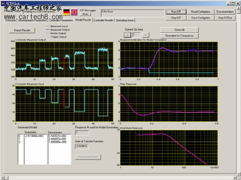241x180 pixels.
Task: Click Read Configdata button
Action: pos(201,12)
